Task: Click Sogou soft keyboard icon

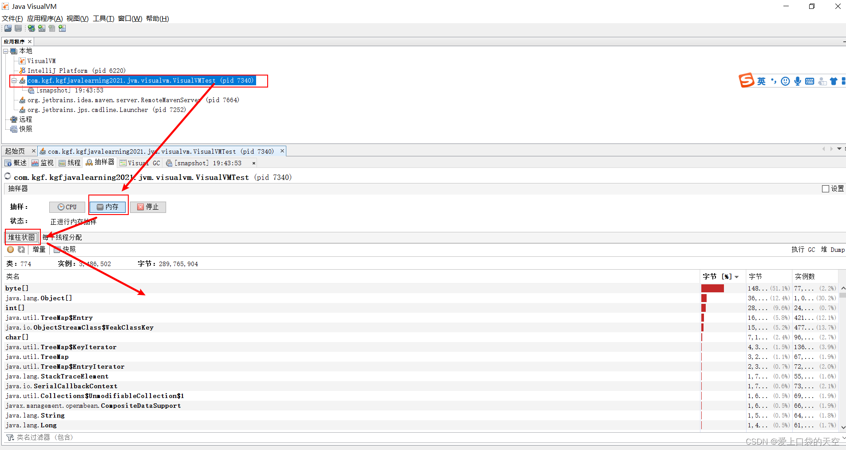Action: [x=810, y=81]
